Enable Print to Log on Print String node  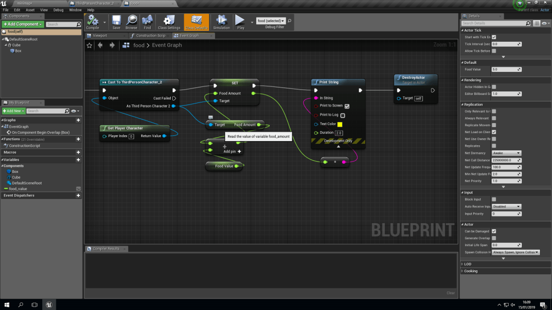(342, 115)
